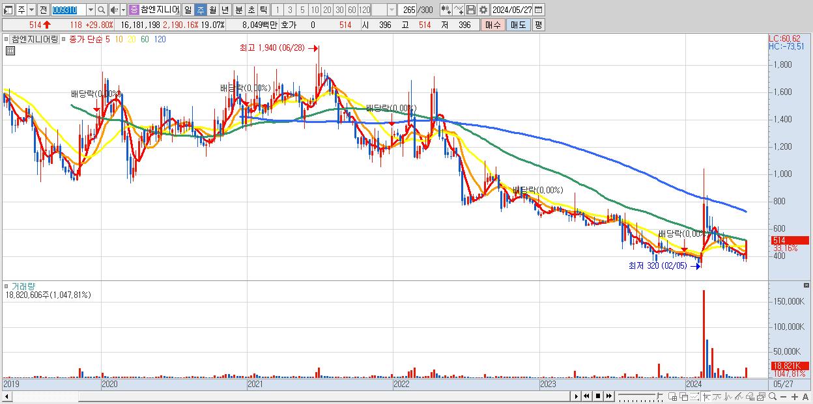Click the 매수 buy button

[493, 25]
